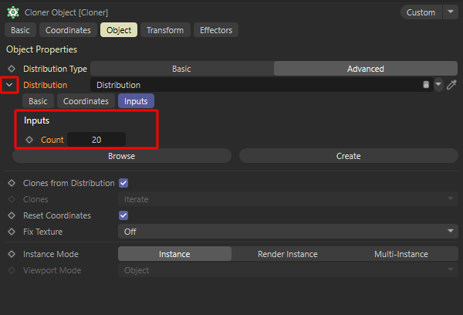Click keyframe diamond beside Instance Mode
Image resolution: width=463 pixels, height=315 pixels.
[x=12, y=254]
